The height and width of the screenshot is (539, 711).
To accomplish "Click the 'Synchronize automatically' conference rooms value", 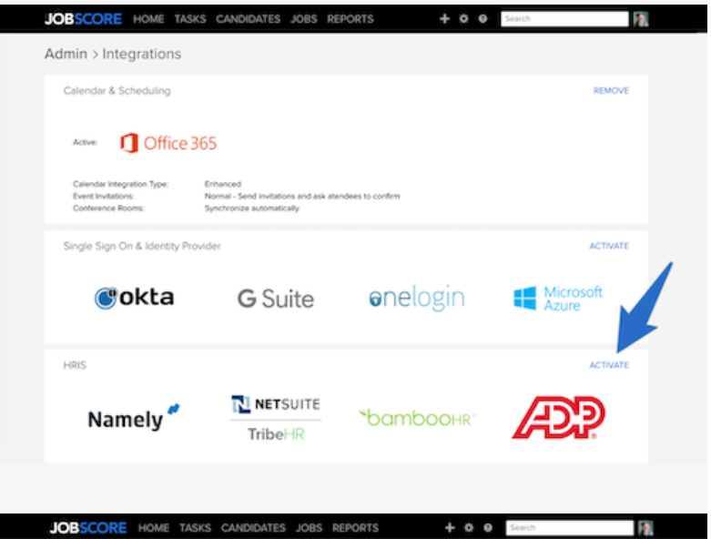I will pos(251,208).
